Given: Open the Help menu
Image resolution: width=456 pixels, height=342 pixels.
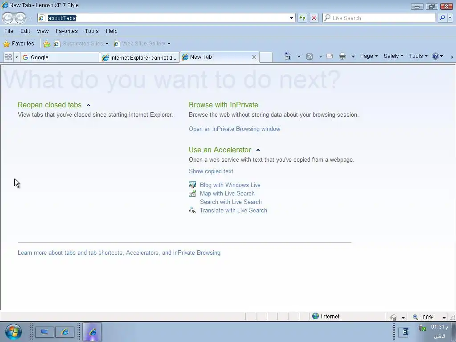Looking at the screenshot, I should coord(111,31).
